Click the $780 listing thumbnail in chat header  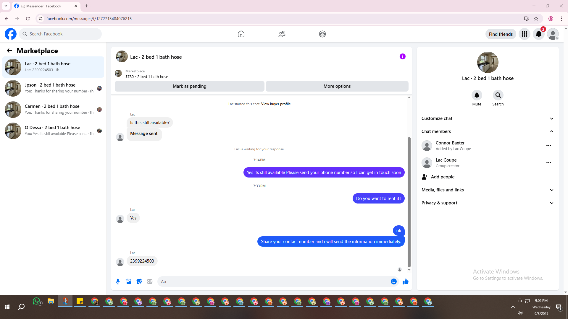point(118,73)
